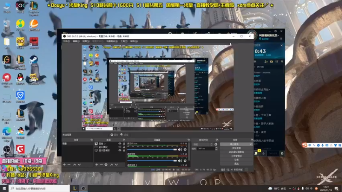Open the League of Legends desktop shortcut
The width and height of the screenshot is (342, 192).
tap(34, 8)
